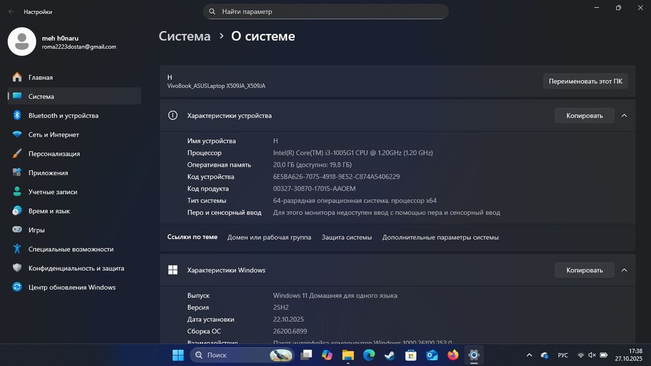Select the processor value text
Viewport: 651px width, 366px height.
pyautogui.click(x=353, y=153)
